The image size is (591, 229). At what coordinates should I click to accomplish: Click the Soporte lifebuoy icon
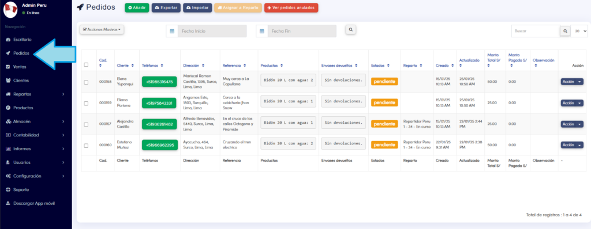(x=8, y=190)
